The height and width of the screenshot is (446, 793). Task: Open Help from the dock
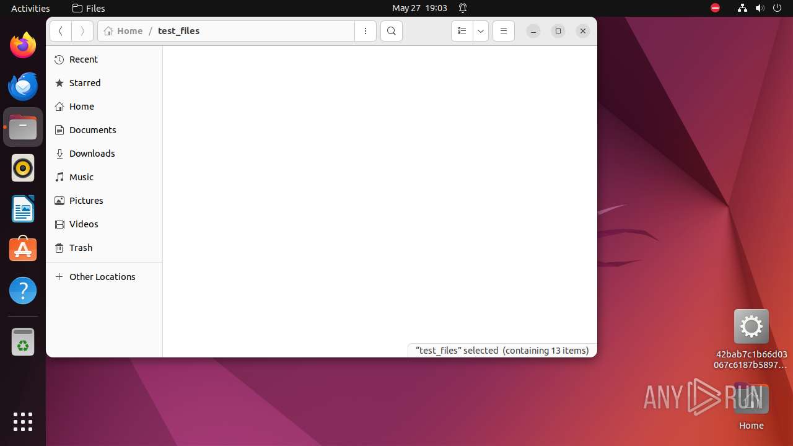point(23,291)
